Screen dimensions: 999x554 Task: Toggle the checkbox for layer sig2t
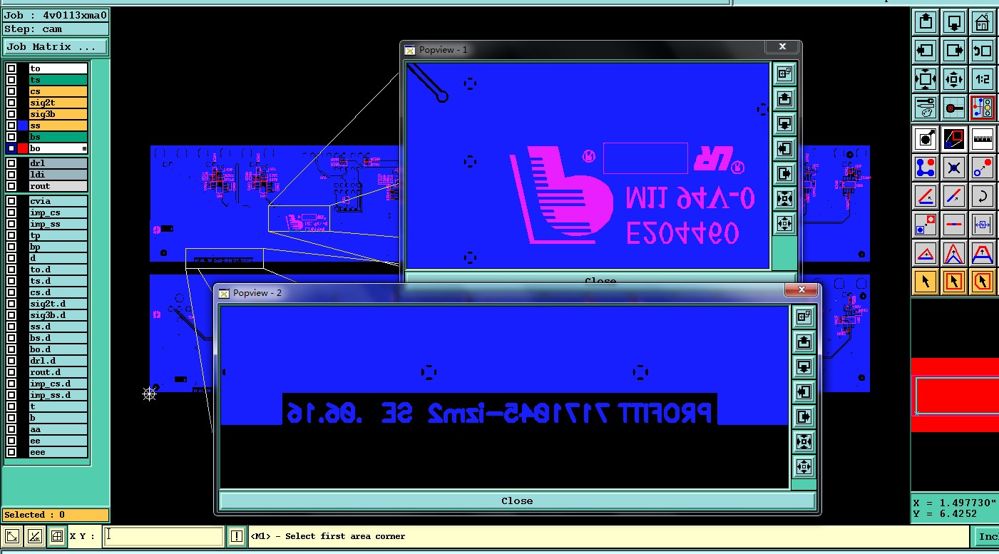point(11,103)
